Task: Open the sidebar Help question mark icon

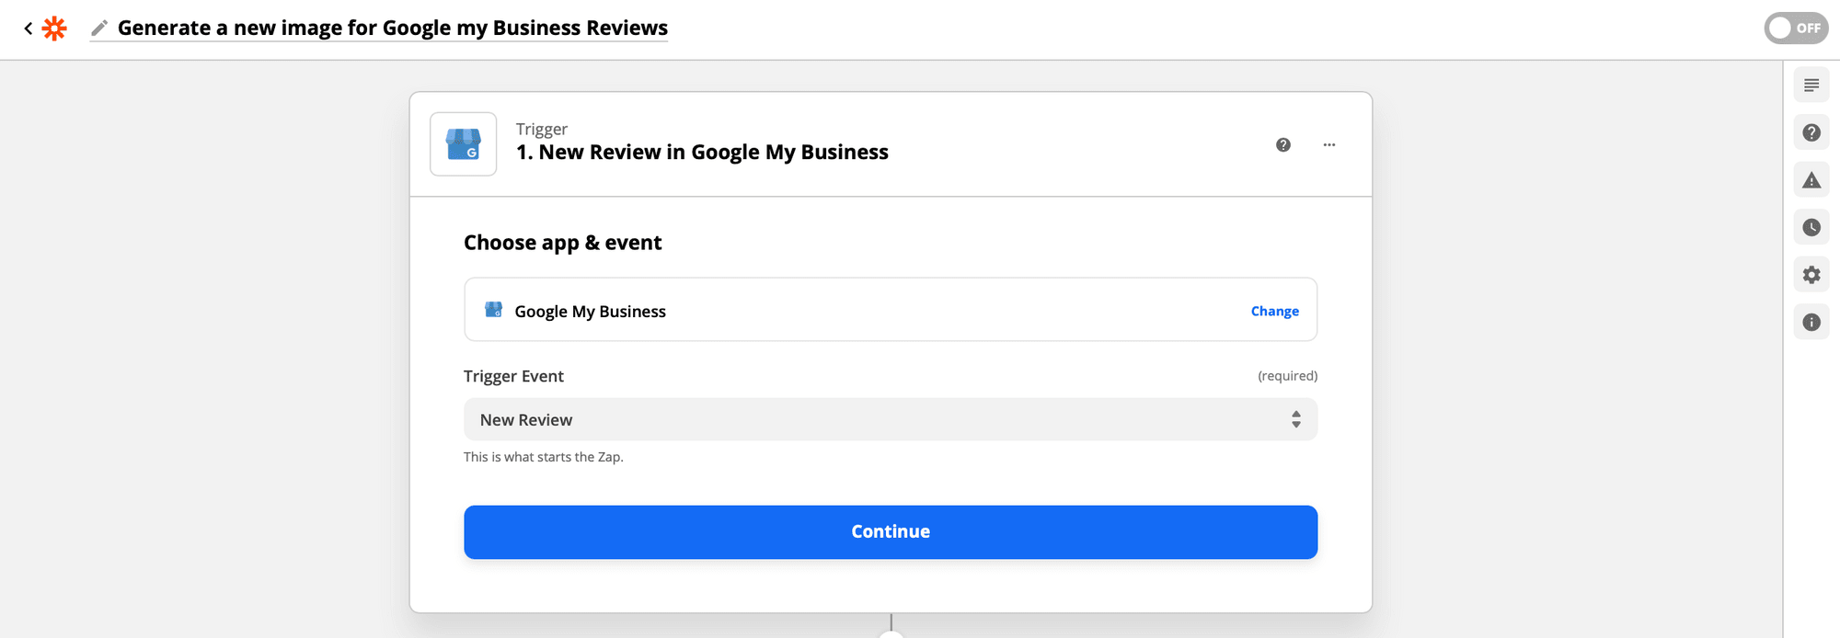Action: (x=1811, y=132)
